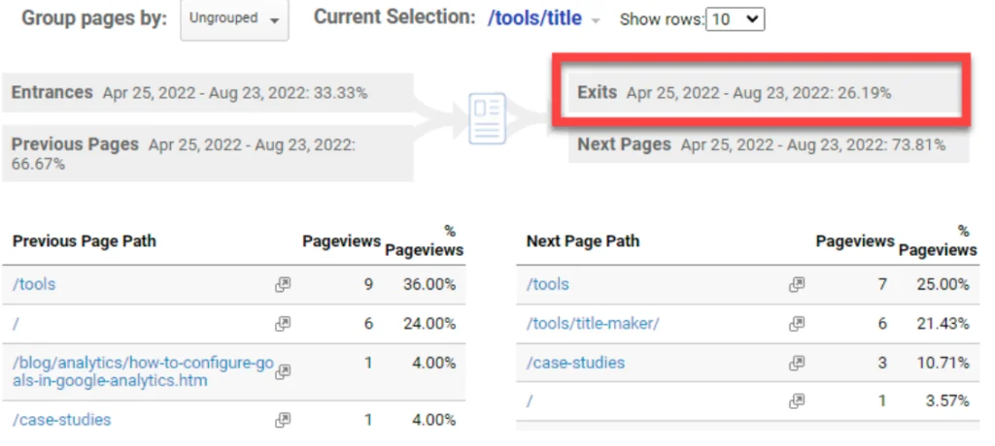Image resolution: width=995 pixels, height=446 pixels.
Task: Select the Entrances summary box
Action: pyautogui.click(x=207, y=93)
